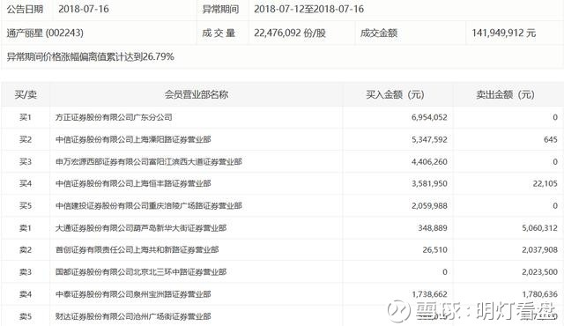Click buy amount 2,059,988
Screen dimensions: 564x326
pos(429,206)
